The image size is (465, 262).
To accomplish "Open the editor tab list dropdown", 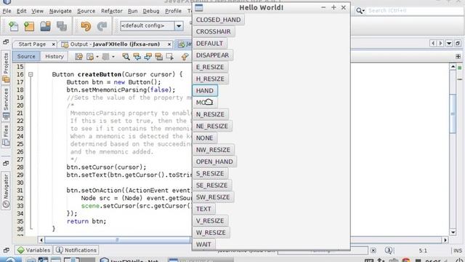I will click(x=449, y=44).
